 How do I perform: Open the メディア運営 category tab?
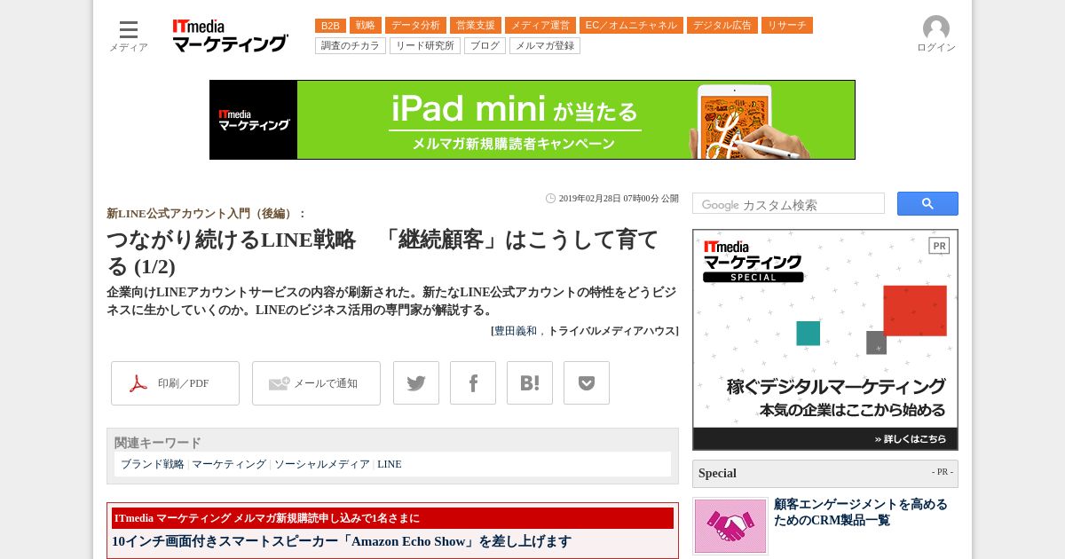tap(540, 26)
